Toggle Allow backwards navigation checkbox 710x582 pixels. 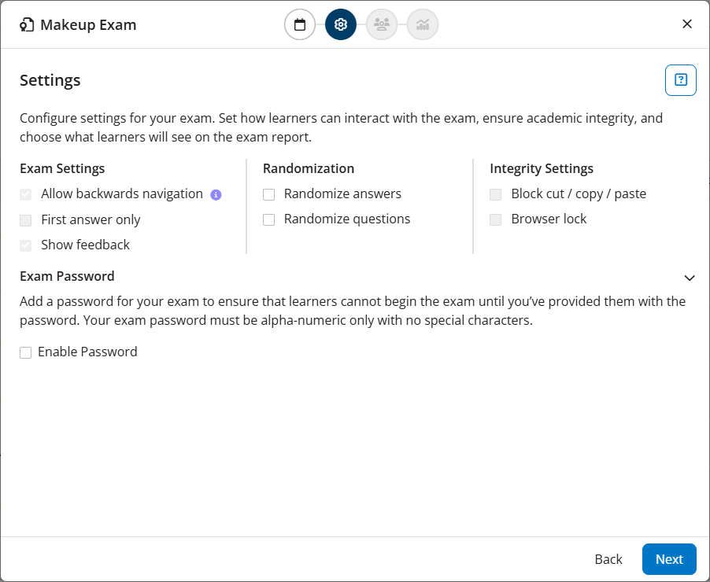click(x=25, y=193)
